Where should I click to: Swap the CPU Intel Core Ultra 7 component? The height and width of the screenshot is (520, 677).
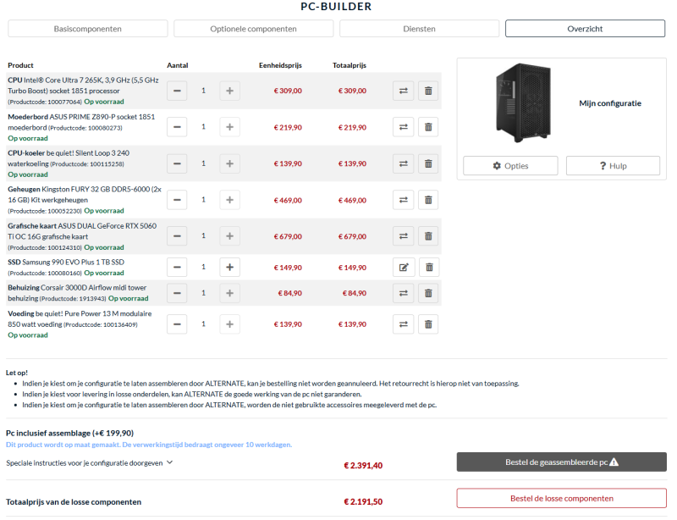click(404, 91)
